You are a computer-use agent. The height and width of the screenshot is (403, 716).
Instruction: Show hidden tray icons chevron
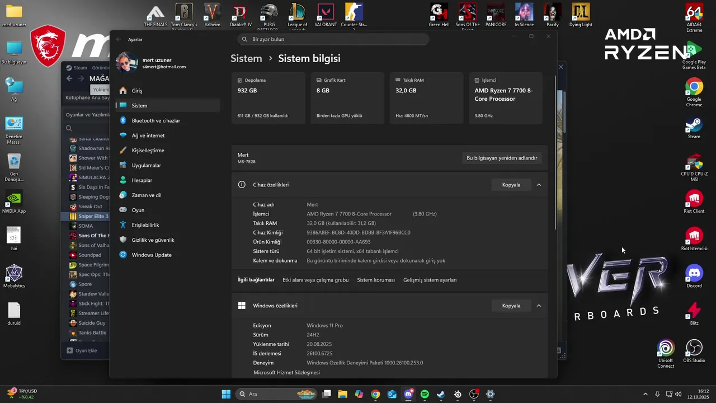645,394
